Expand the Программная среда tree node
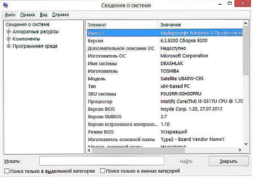253x178 pixels. point(8,46)
